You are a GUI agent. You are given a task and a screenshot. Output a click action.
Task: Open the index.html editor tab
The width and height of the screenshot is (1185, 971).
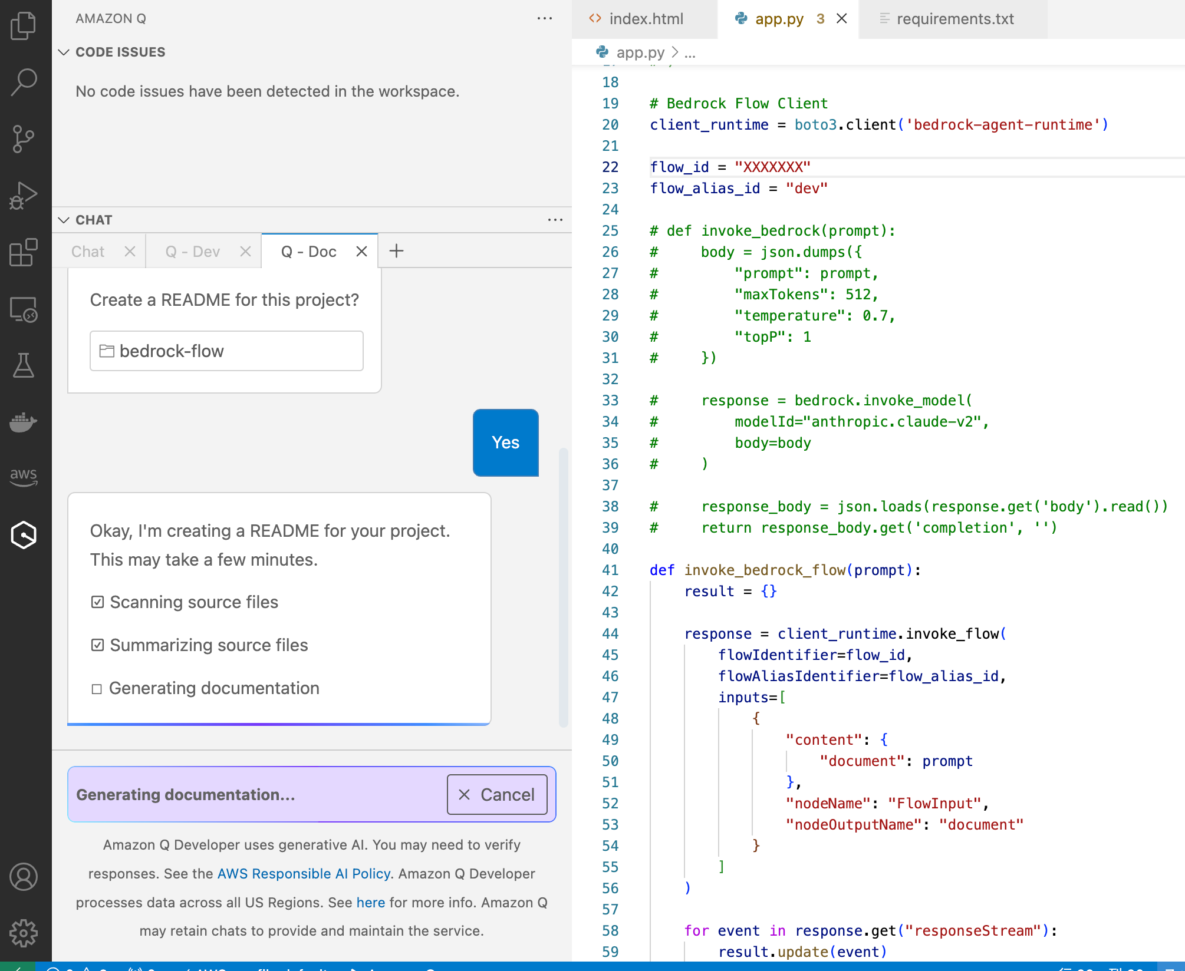(x=645, y=19)
